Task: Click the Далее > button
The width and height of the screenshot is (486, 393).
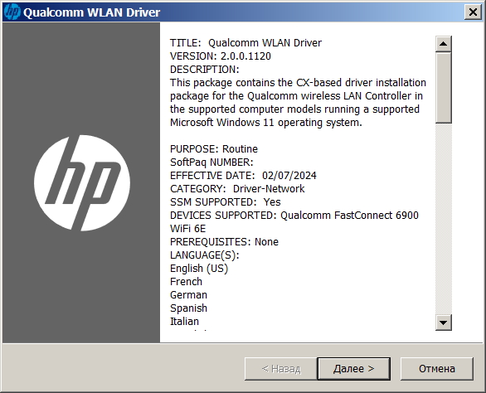Action: tap(353, 369)
